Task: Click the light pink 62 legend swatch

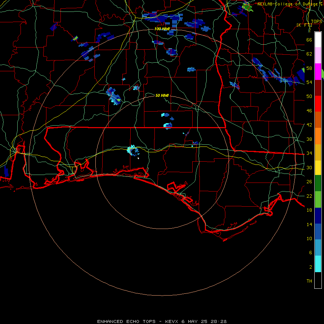Action: 318,55
